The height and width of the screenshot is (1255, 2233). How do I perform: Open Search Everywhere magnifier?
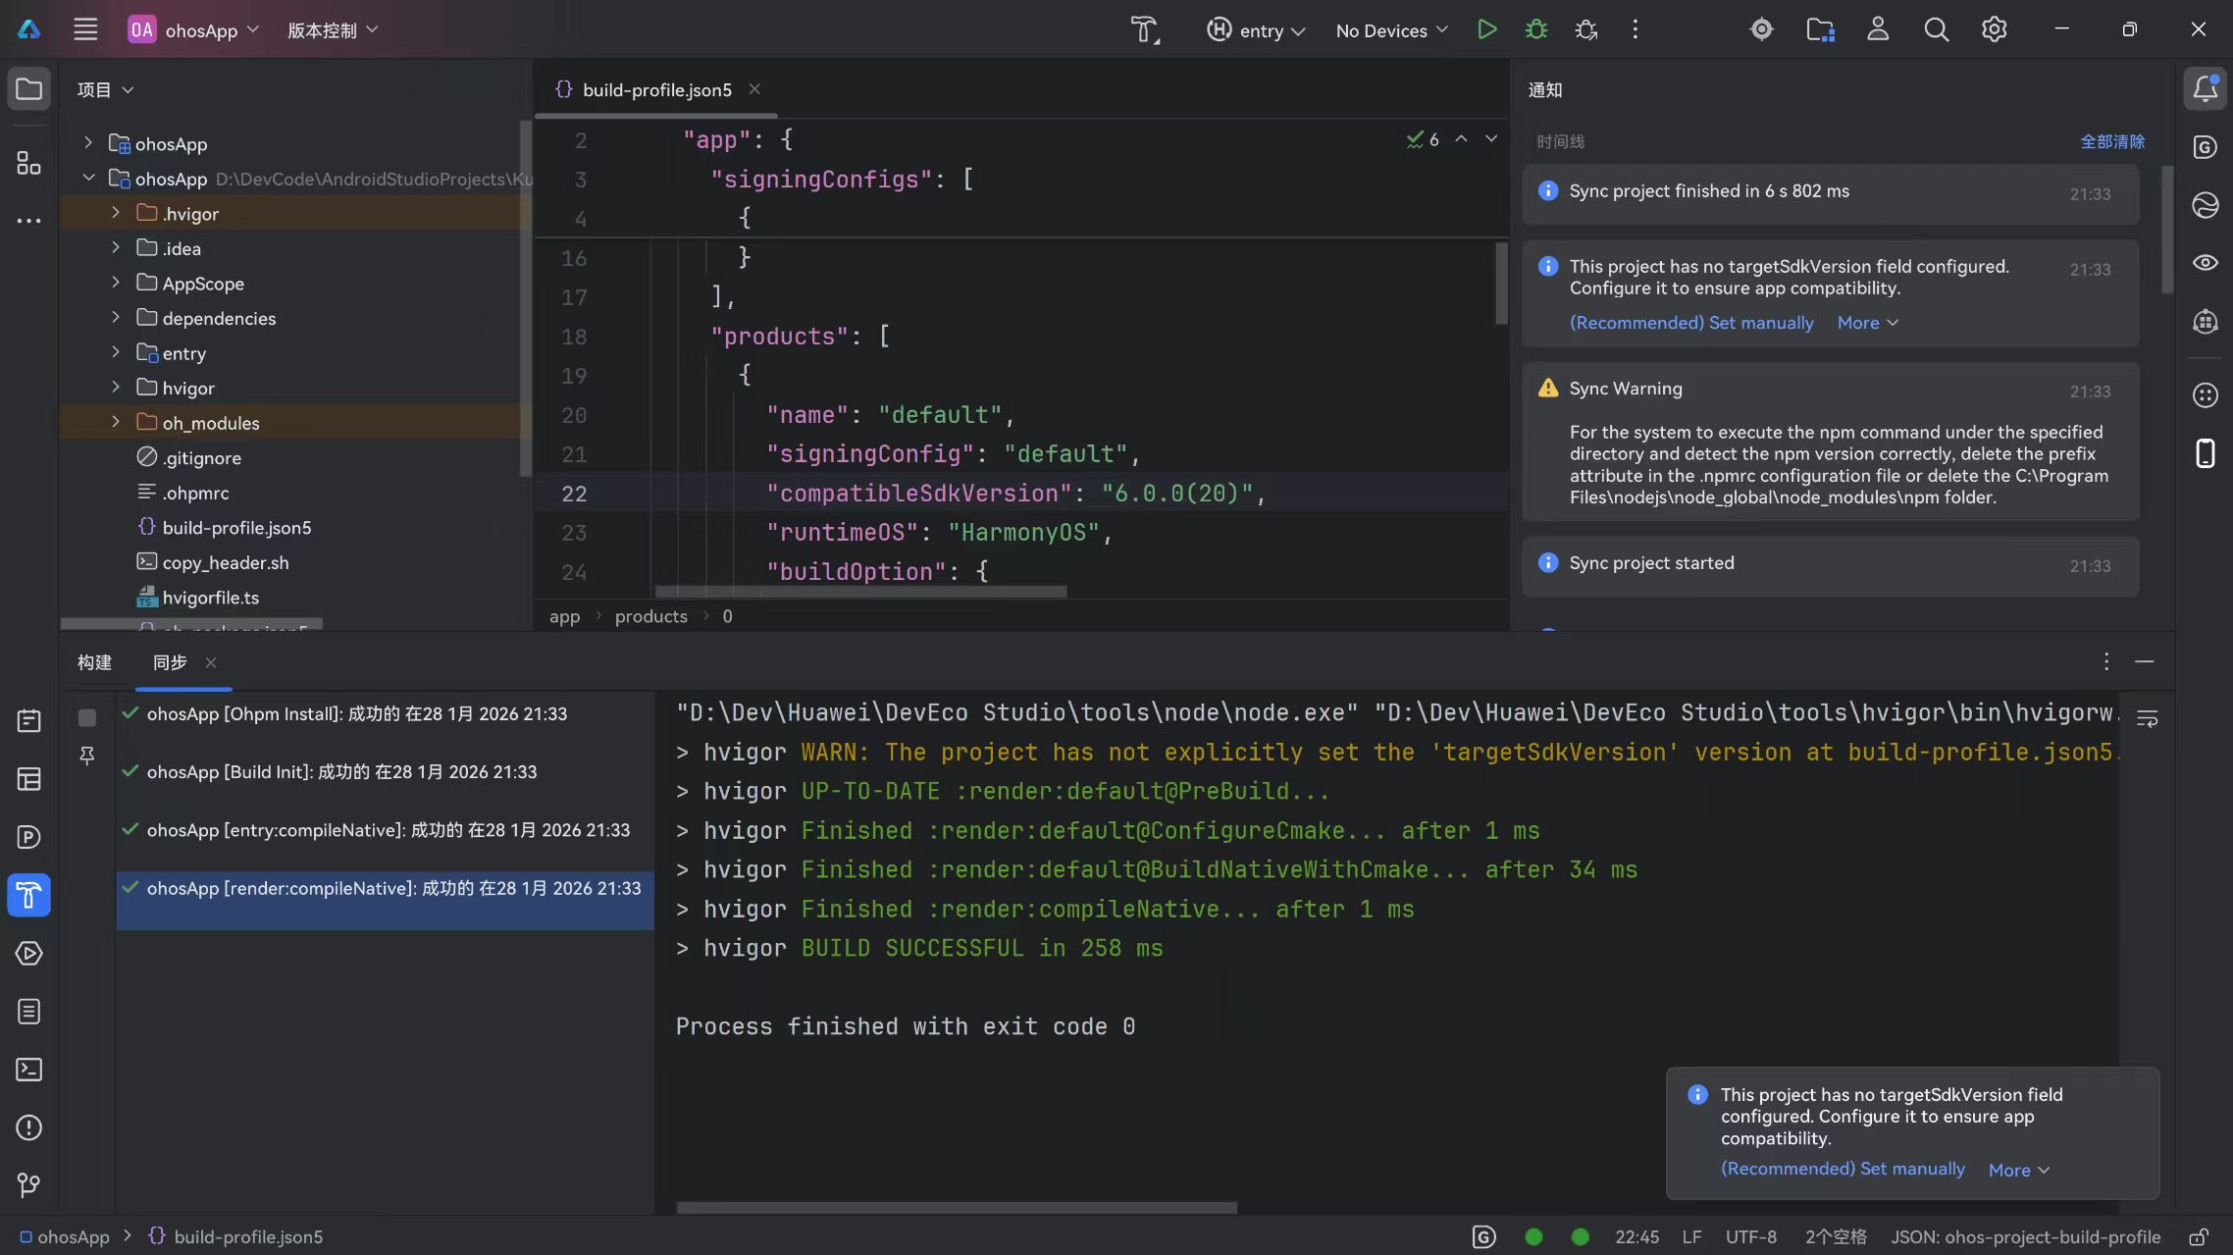click(x=1936, y=29)
